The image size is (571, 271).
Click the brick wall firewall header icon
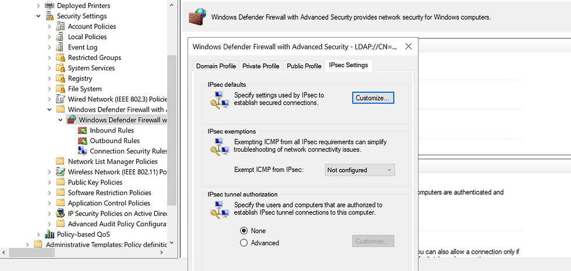[199, 17]
